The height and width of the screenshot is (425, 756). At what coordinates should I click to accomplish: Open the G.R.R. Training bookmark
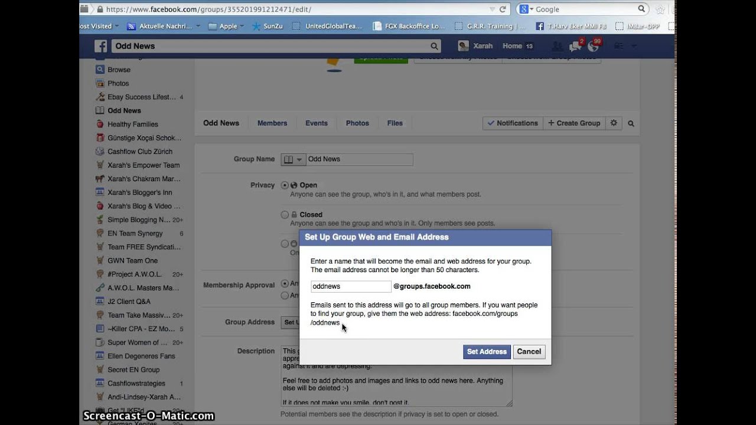490,26
